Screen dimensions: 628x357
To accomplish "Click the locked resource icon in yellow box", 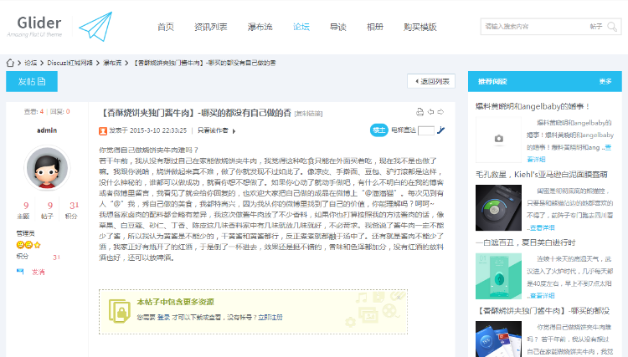I will 120,311.
